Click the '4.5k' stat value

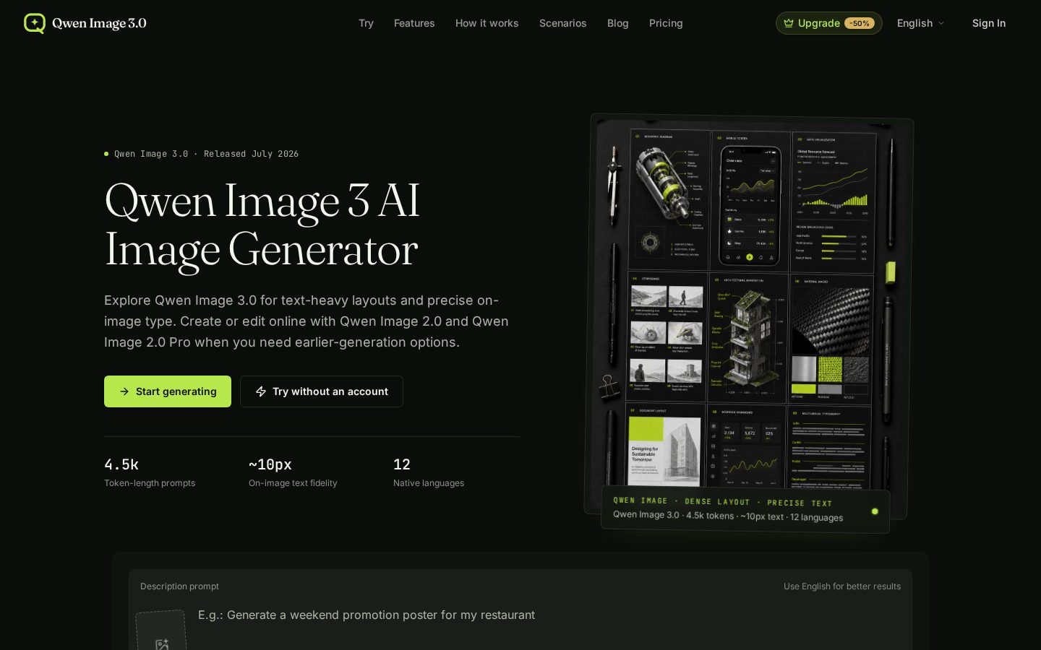[x=121, y=464]
